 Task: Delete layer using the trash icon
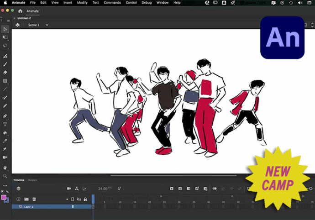tap(34, 199)
